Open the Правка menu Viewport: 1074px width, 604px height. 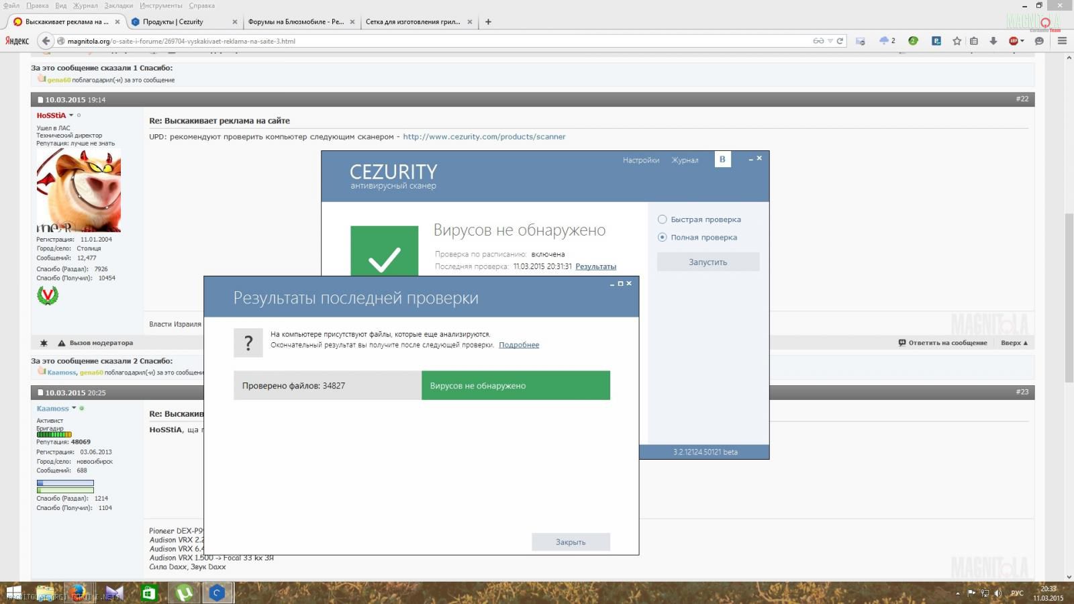(x=38, y=5)
